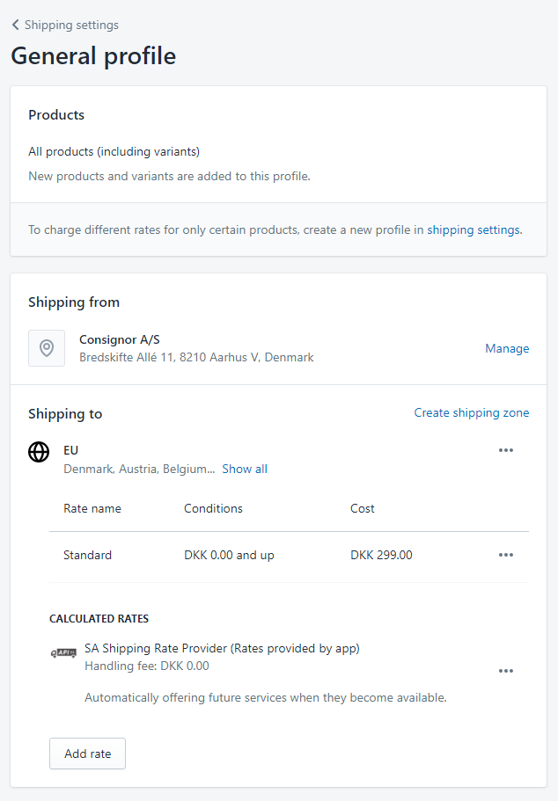This screenshot has width=558, height=801.
Task: Click the DKK 299.00 cost value
Action: click(x=381, y=556)
